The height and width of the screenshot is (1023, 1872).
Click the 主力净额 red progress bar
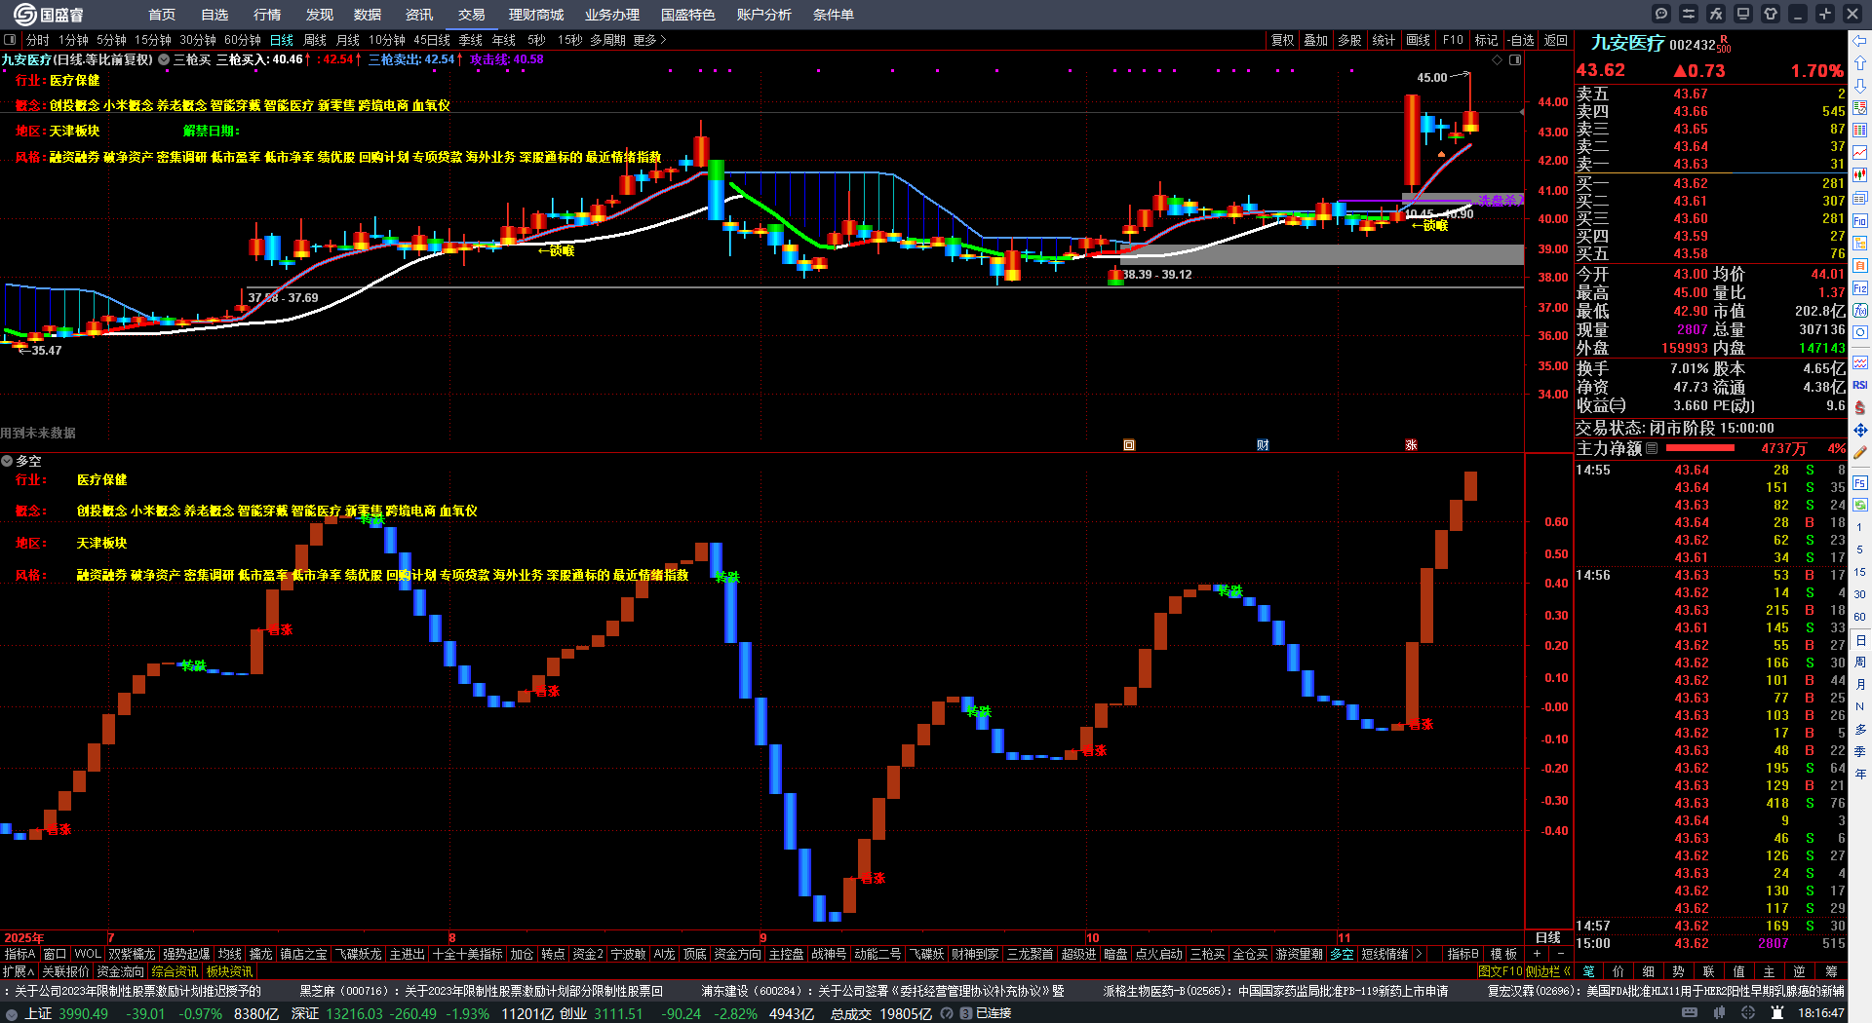[x=1700, y=448]
